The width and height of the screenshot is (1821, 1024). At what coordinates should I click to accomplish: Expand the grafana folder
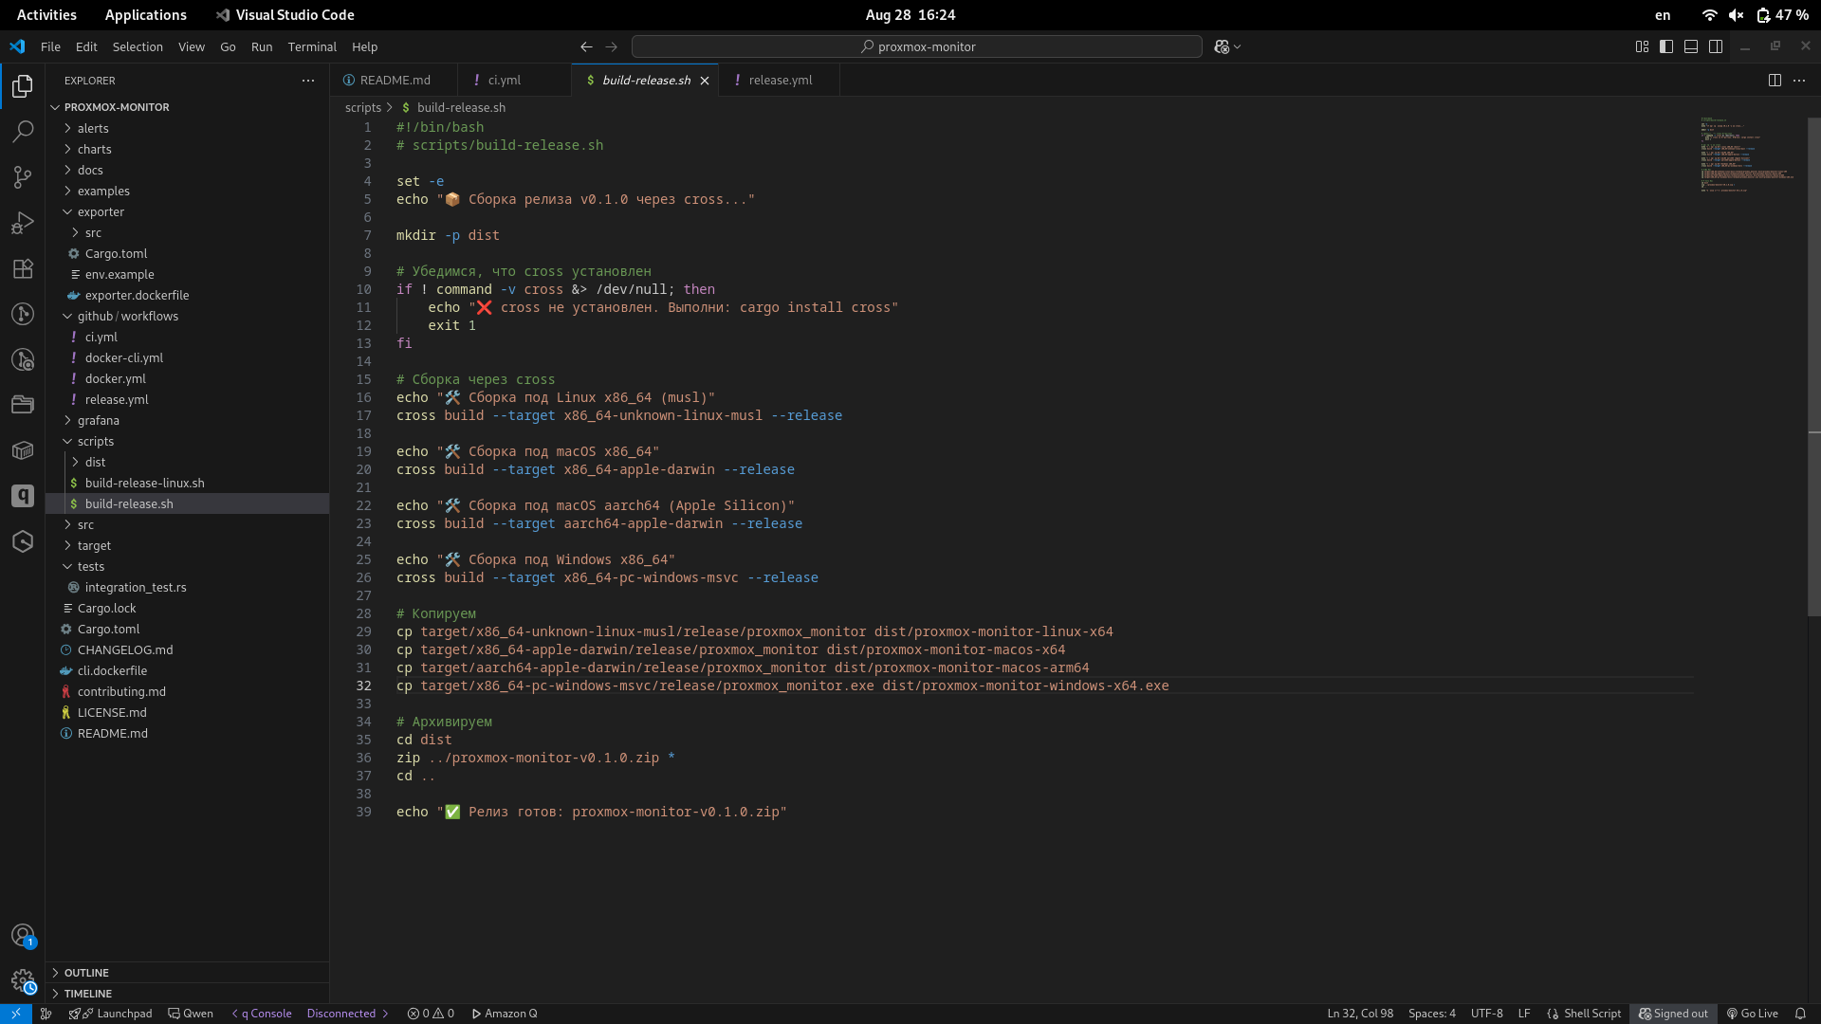point(187,420)
